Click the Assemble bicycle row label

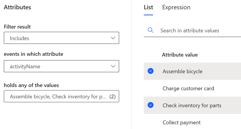click(x=182, y=71)
